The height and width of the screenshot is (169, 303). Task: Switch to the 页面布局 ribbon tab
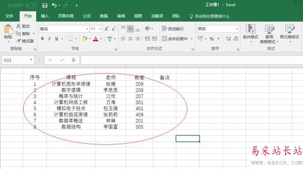[66, 16]
